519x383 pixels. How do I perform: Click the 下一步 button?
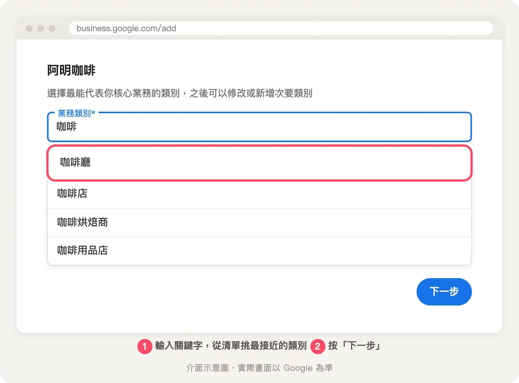(x=444, y=292)
